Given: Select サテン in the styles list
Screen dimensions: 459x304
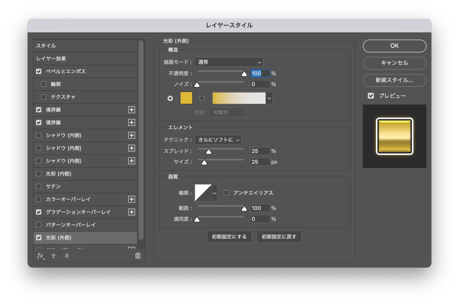Looking at the screenshot, I should (x=53, y=186).
